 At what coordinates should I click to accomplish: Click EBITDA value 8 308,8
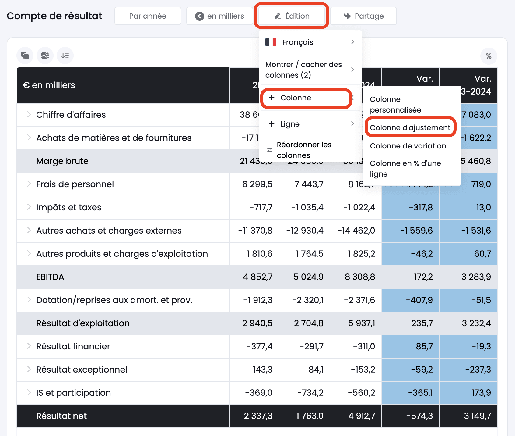click(x=360, y=277)
